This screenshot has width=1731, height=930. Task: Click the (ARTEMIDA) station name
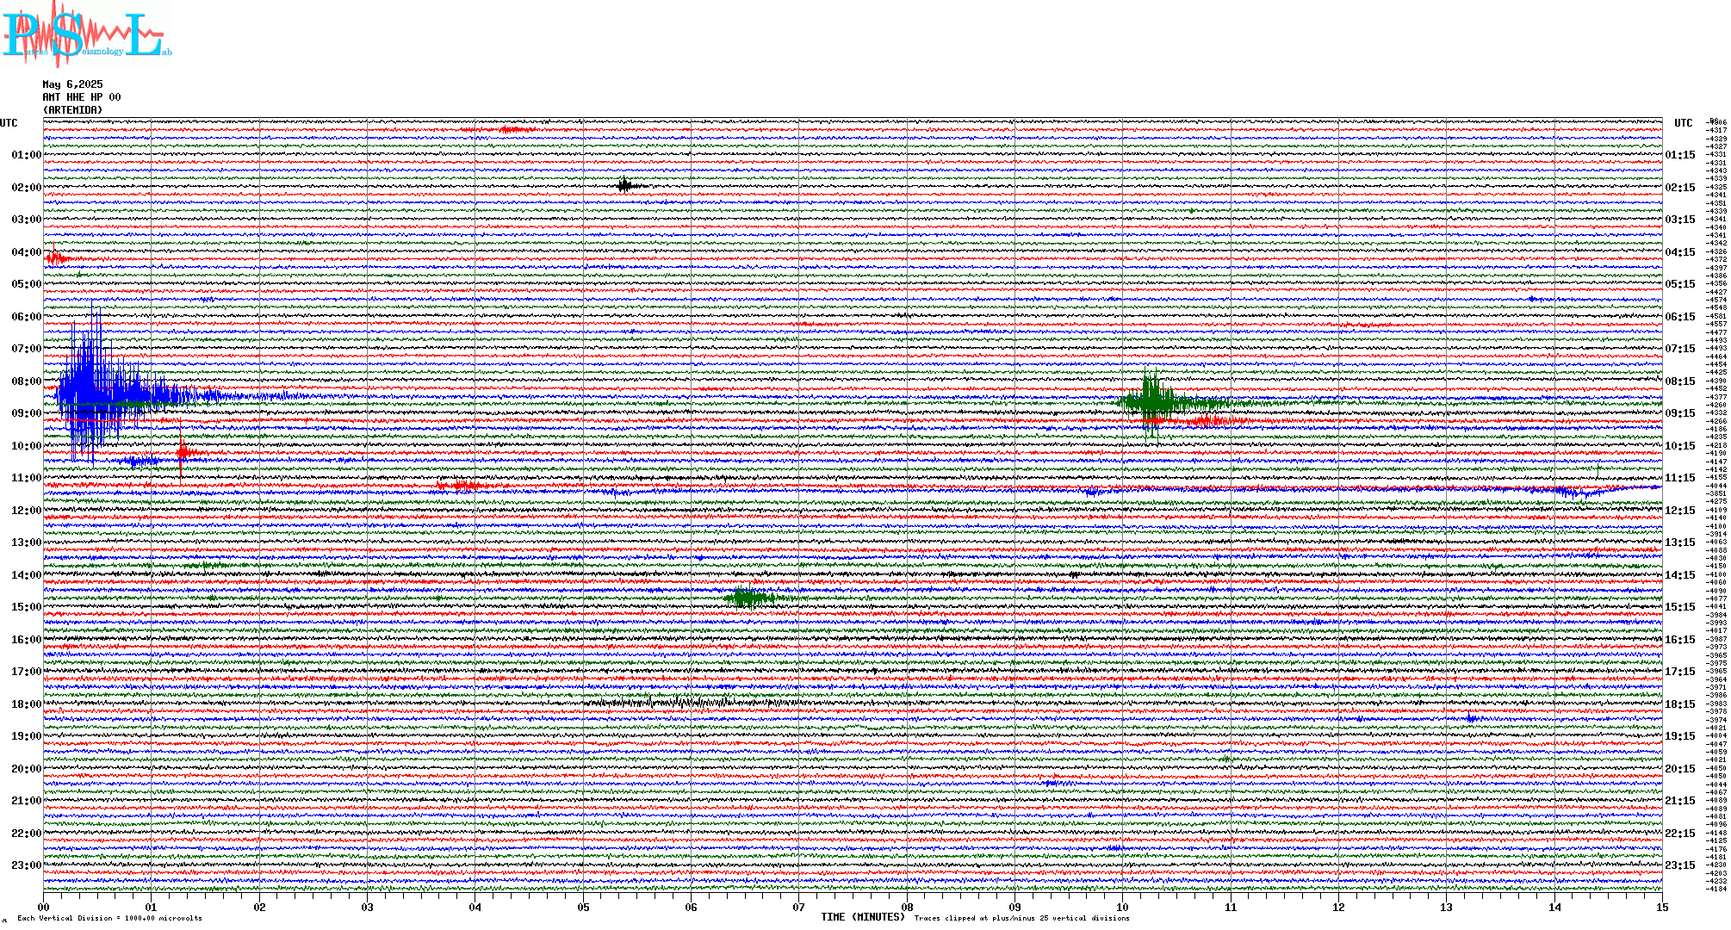tap(72, 110)
